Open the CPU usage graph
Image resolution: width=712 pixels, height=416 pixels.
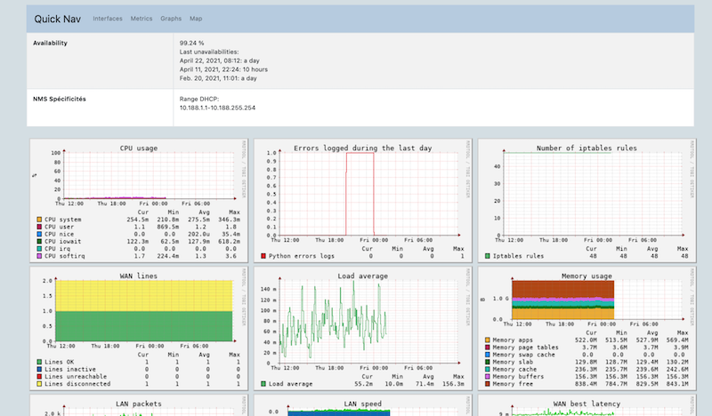pyautogui.click(x=139, y=201)
